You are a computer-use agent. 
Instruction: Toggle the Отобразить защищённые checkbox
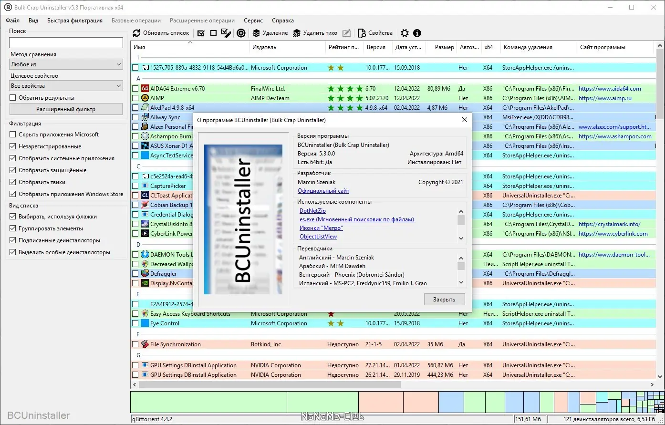tap(13, 170)
